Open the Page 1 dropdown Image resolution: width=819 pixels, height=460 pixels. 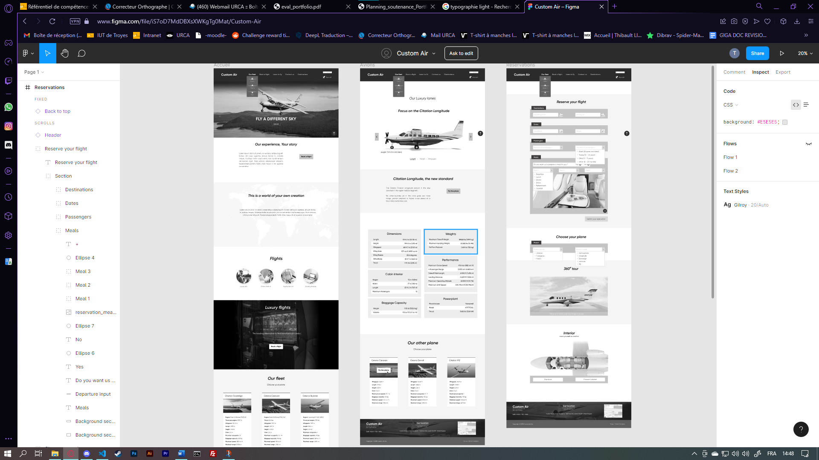coord(34,72)
